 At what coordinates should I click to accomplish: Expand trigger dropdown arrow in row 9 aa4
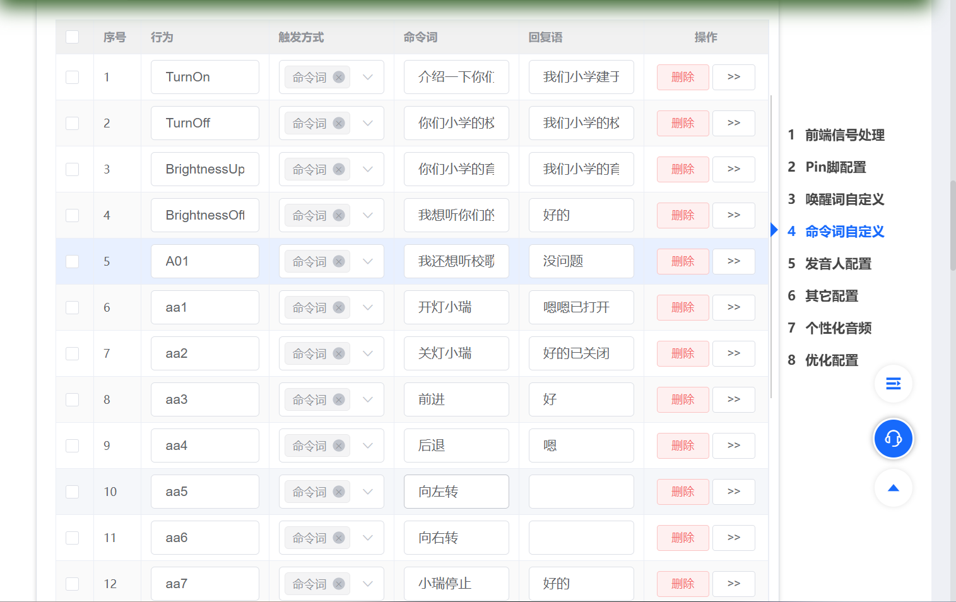tap(368, 446)
